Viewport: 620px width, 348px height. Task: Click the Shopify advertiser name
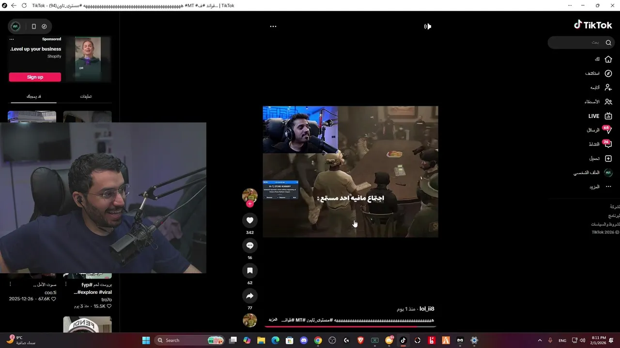[54, 57]
